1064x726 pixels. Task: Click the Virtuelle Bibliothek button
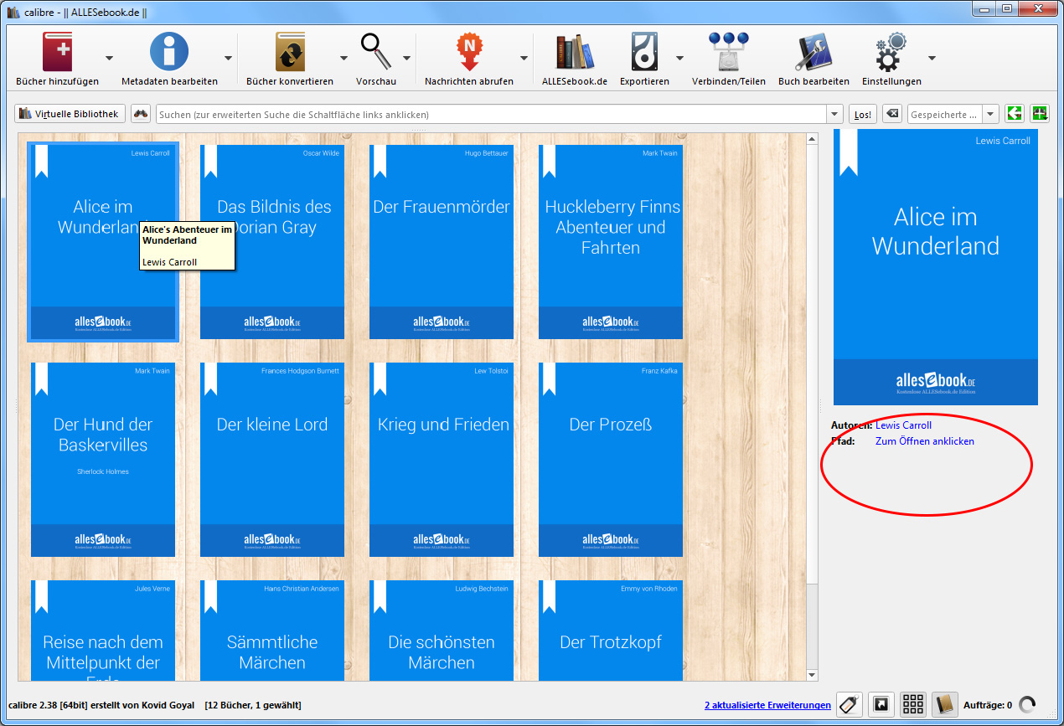point(70,114)
